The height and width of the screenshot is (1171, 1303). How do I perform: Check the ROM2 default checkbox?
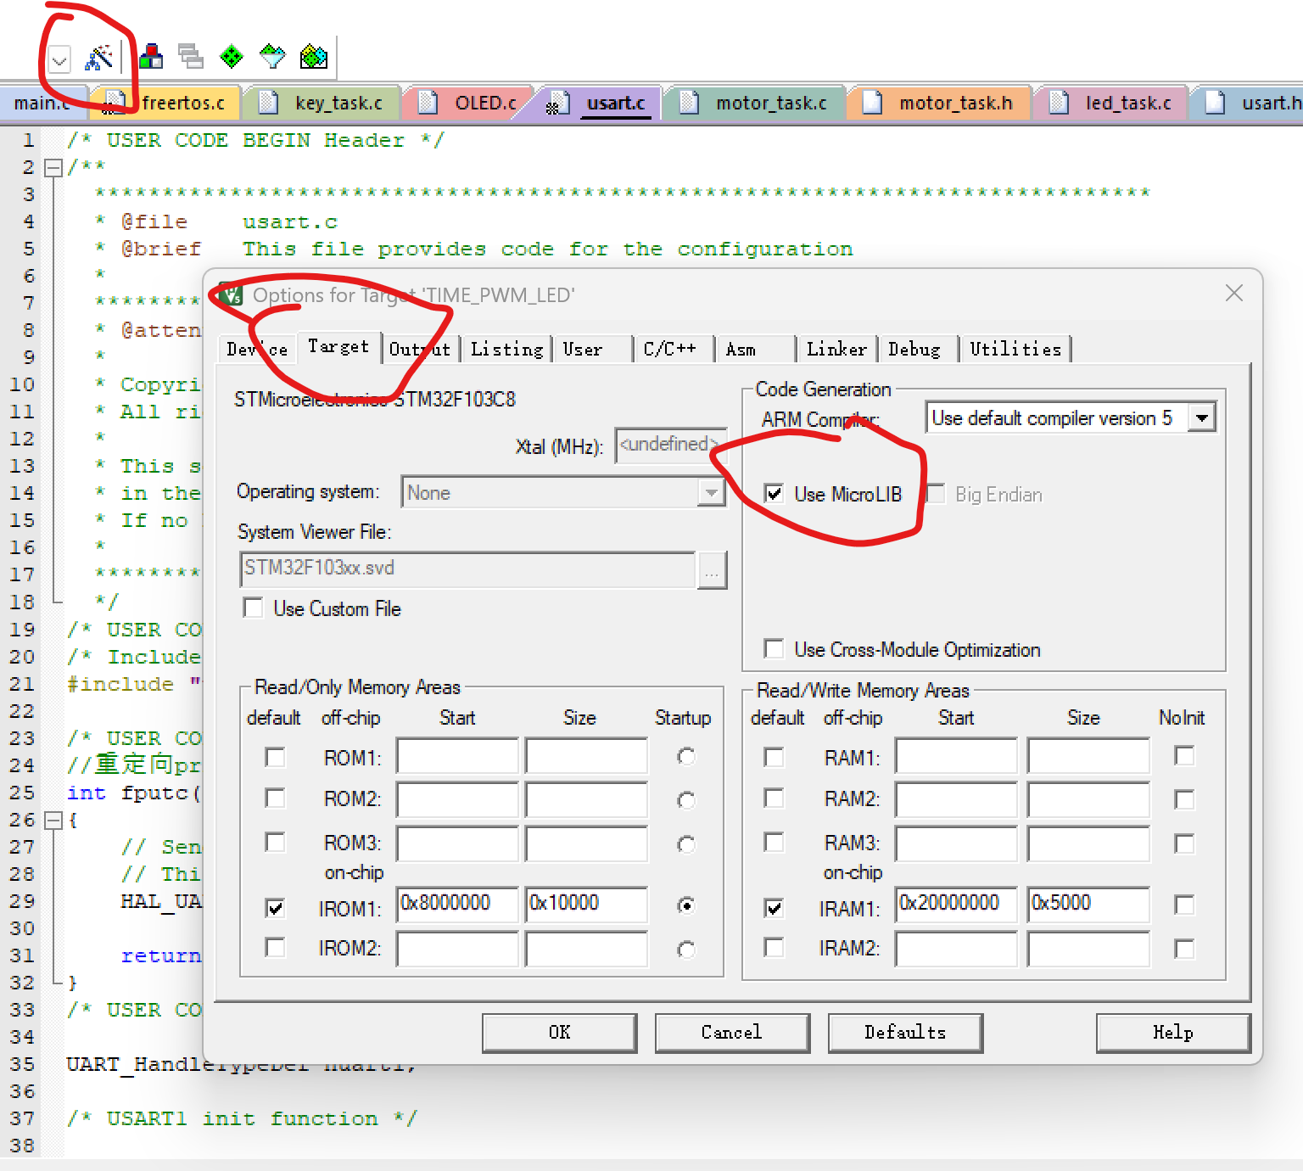click(275, 798)
